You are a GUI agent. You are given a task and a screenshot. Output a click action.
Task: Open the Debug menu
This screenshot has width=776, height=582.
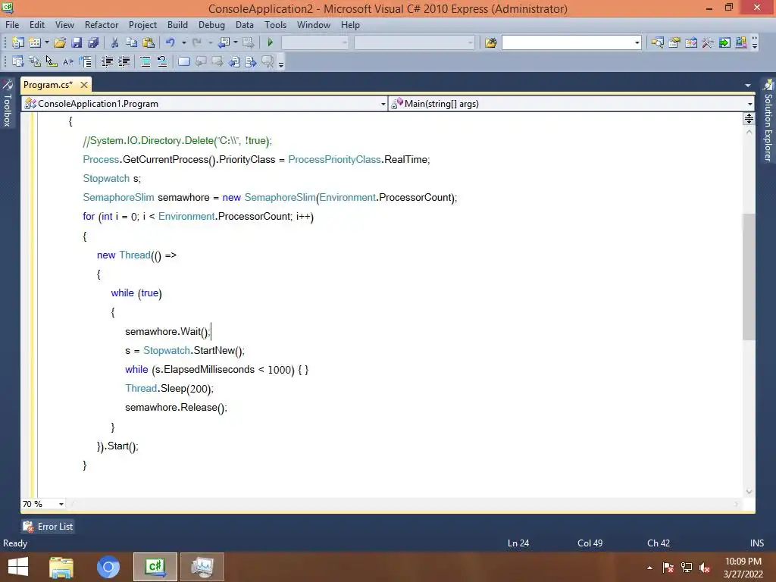tap(211, 25)
